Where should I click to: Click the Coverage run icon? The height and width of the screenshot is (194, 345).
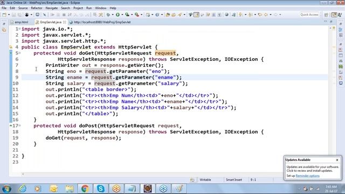[127, 15]
